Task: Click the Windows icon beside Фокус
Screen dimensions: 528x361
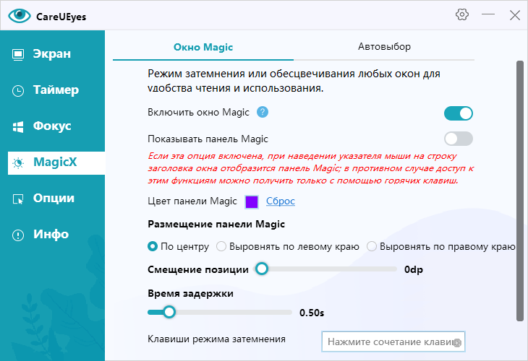Action: [18, 127]
